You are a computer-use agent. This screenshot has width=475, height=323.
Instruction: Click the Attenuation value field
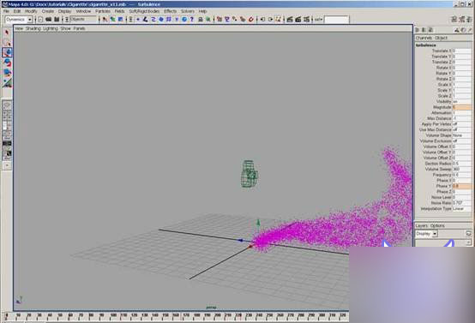(x=462, y=113)
